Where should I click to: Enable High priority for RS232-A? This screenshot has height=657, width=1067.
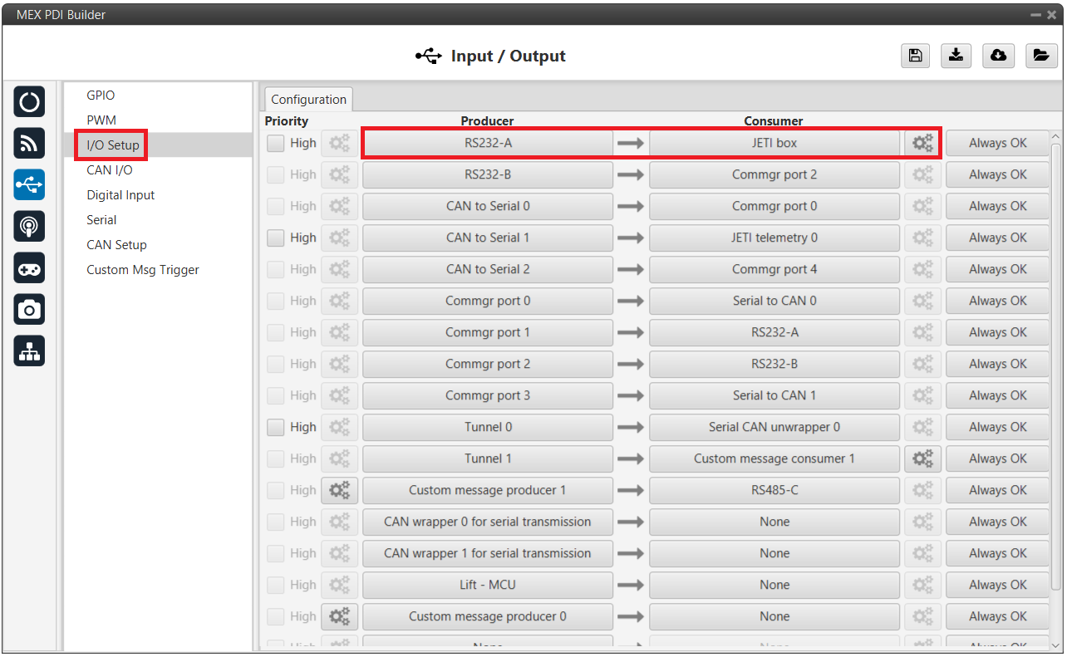pyautogui.click(x=276, y=143)
